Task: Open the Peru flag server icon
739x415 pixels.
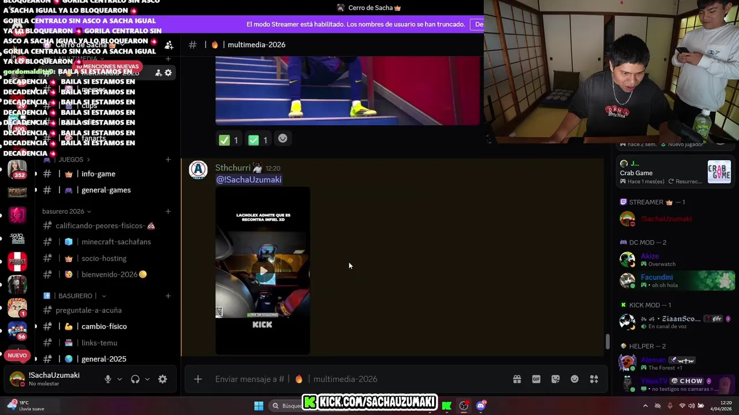Action: [x=17, y=261]
